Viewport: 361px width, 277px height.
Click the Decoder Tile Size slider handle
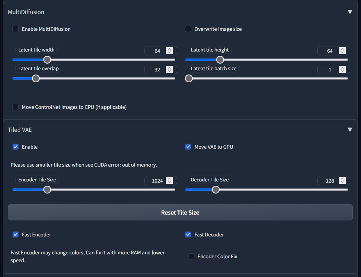coord(215,189)
